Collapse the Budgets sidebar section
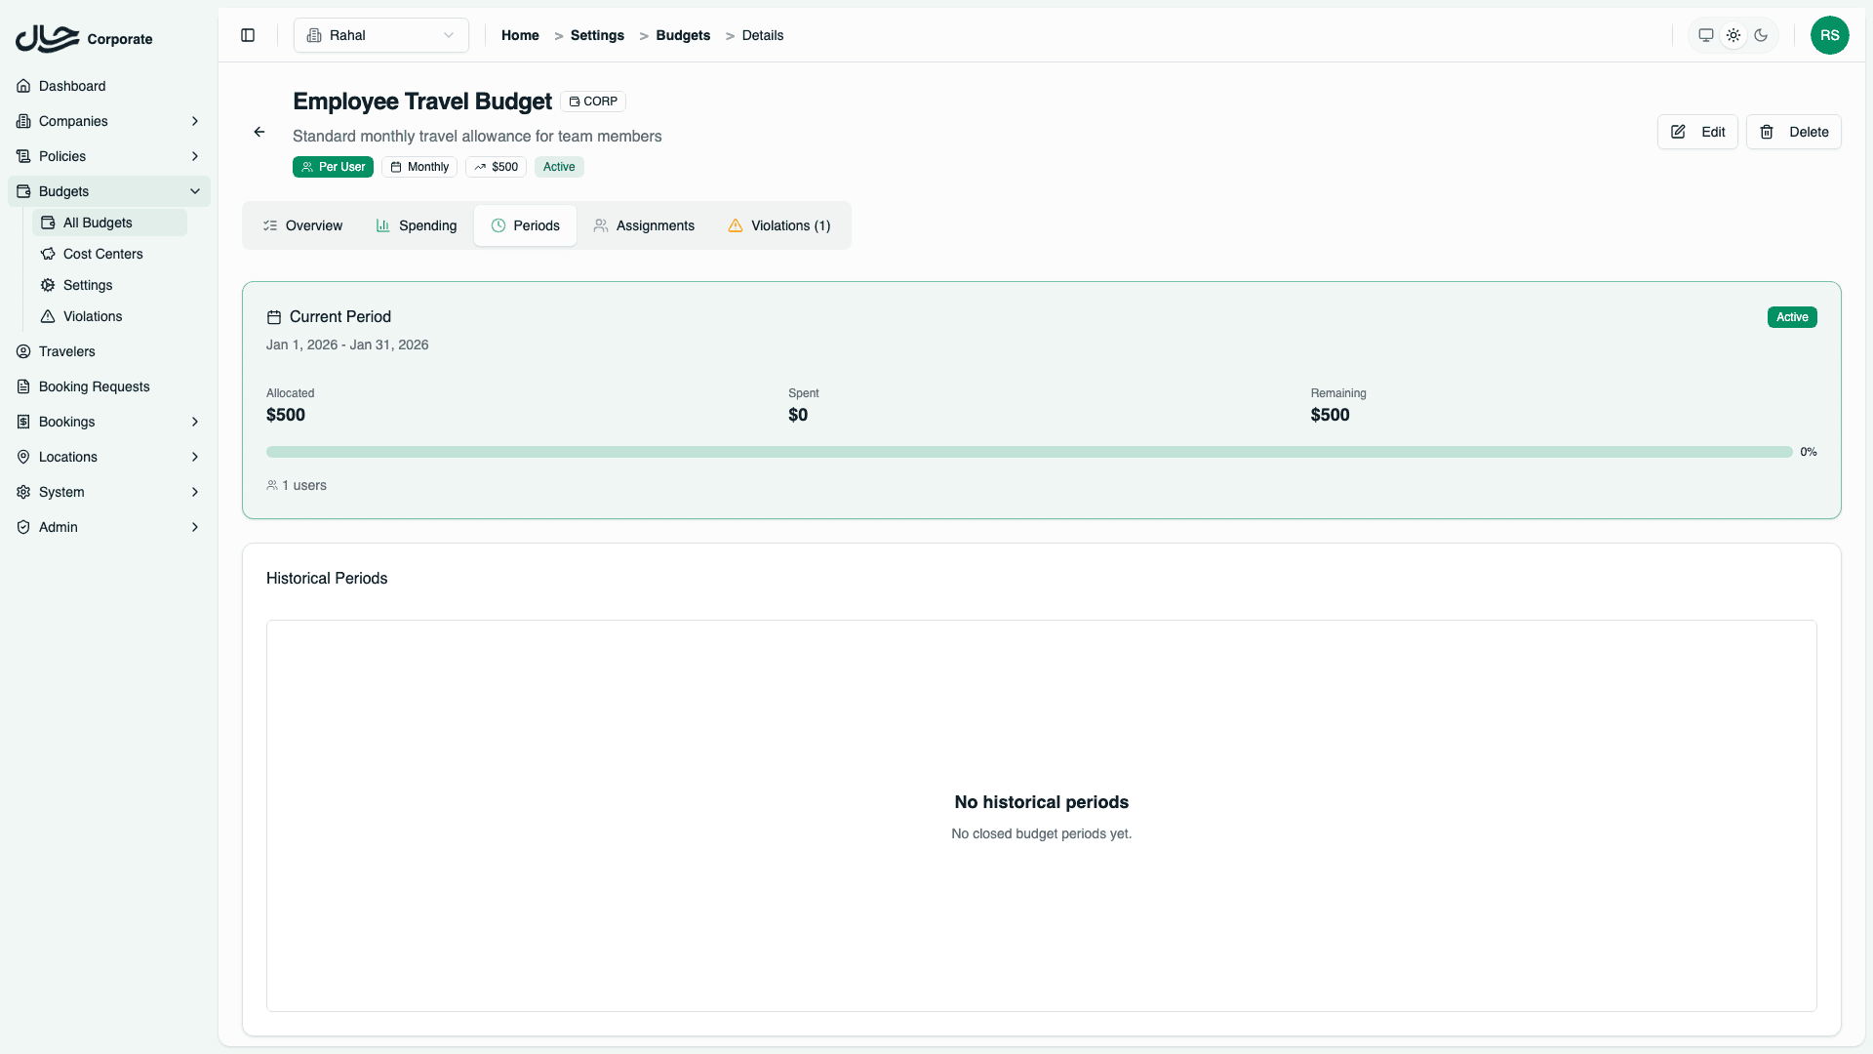The width and height of the screenshot is (1873, 1054). tap(195, 191)
